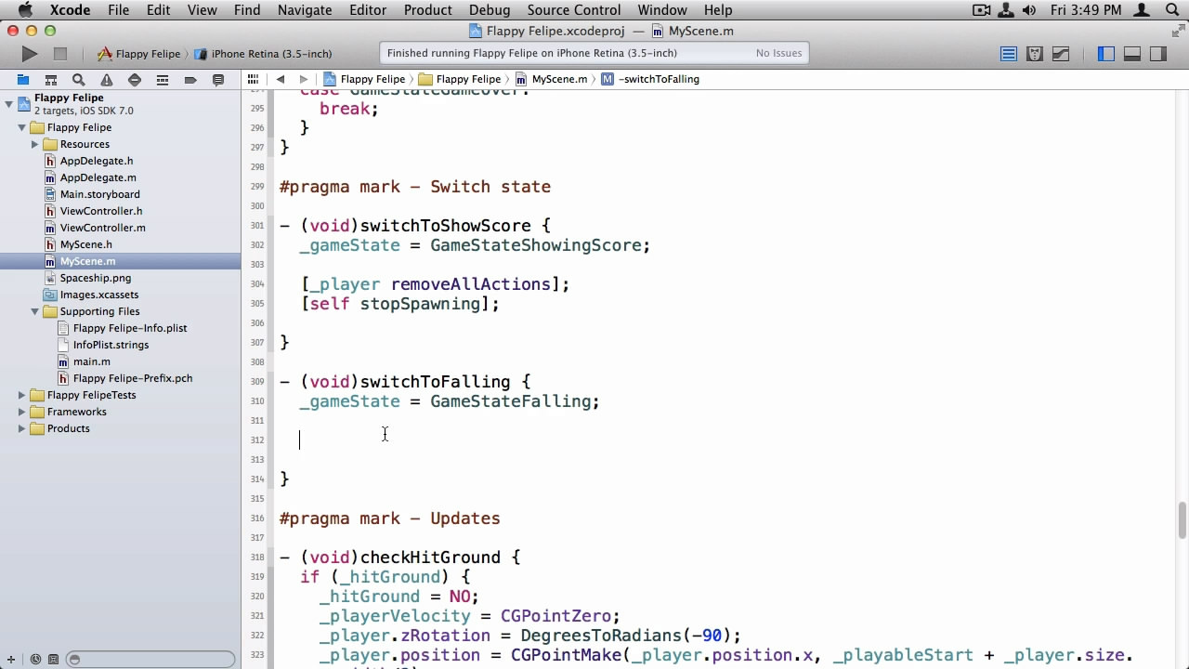Show the Project navigator folder icon

[x=23, y=80]
